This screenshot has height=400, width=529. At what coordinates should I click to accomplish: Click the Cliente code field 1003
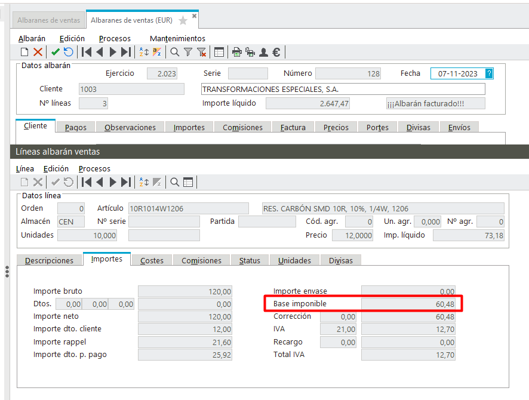coord(131,89)
